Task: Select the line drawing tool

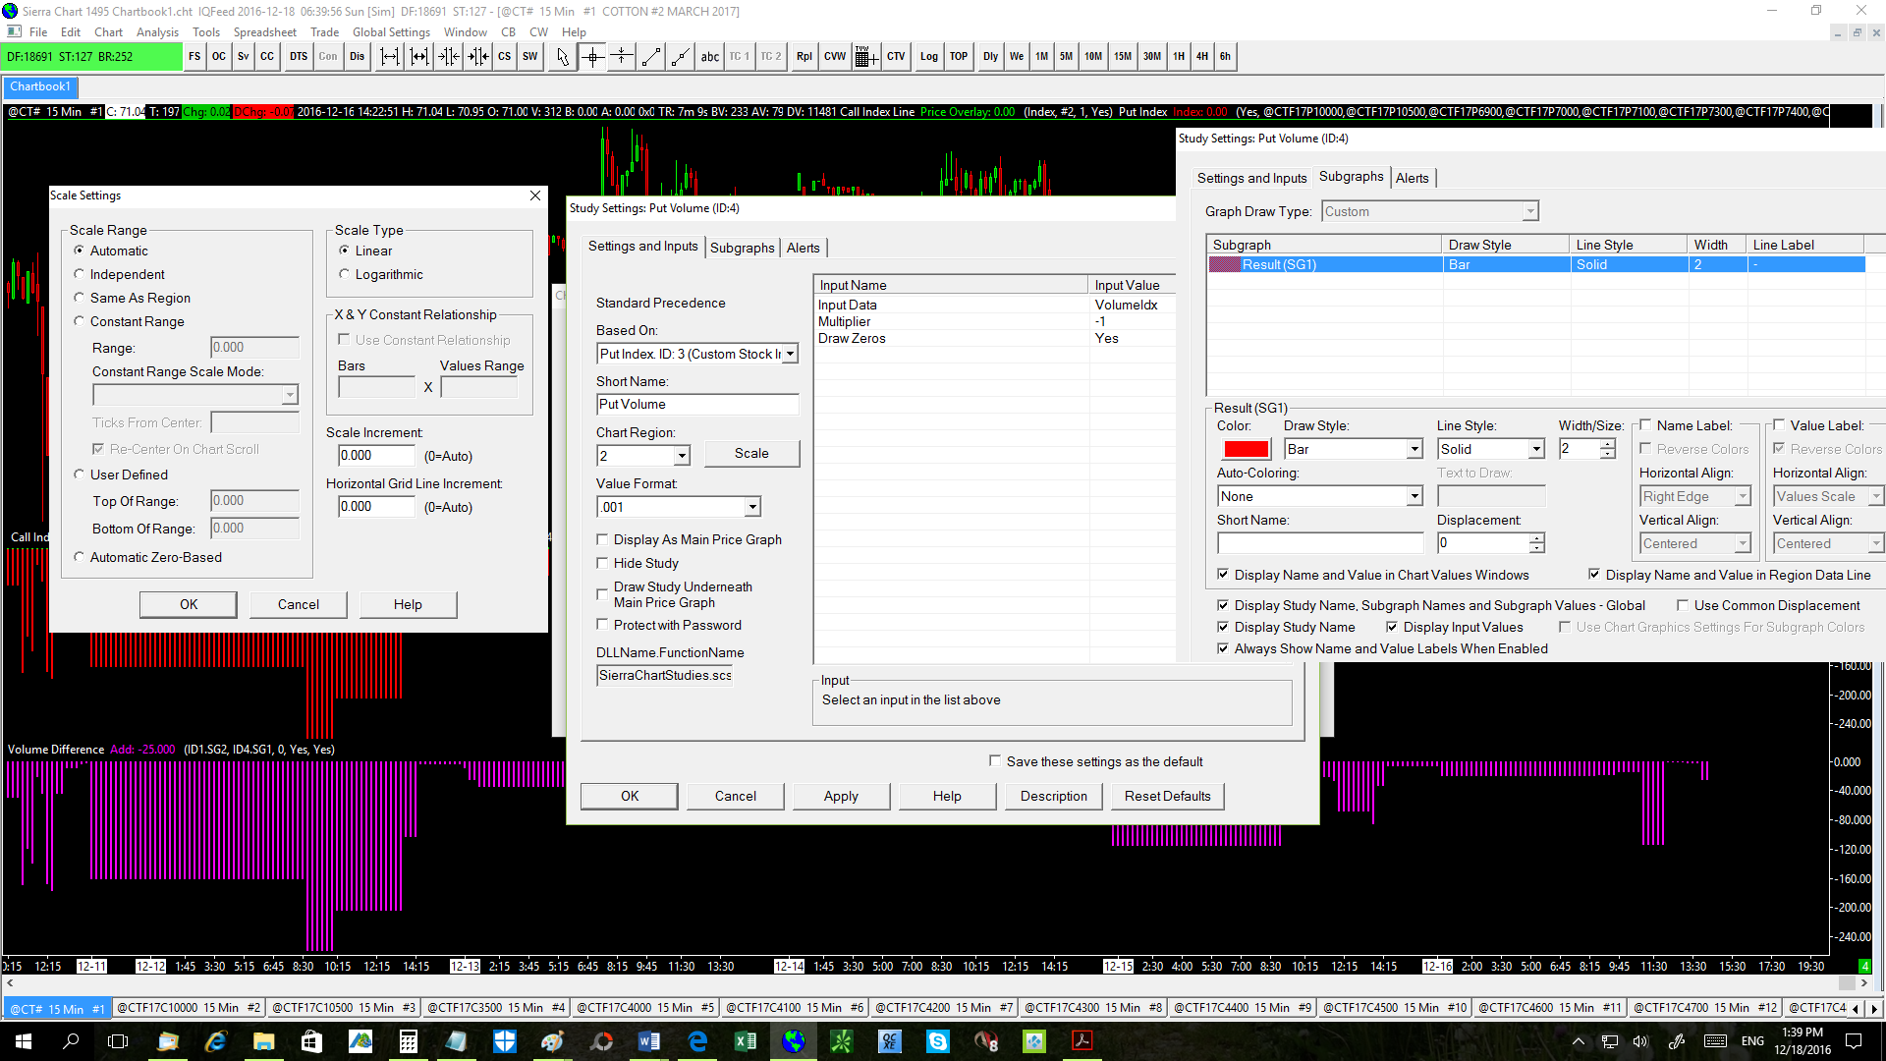Action: tap(650, 57)
